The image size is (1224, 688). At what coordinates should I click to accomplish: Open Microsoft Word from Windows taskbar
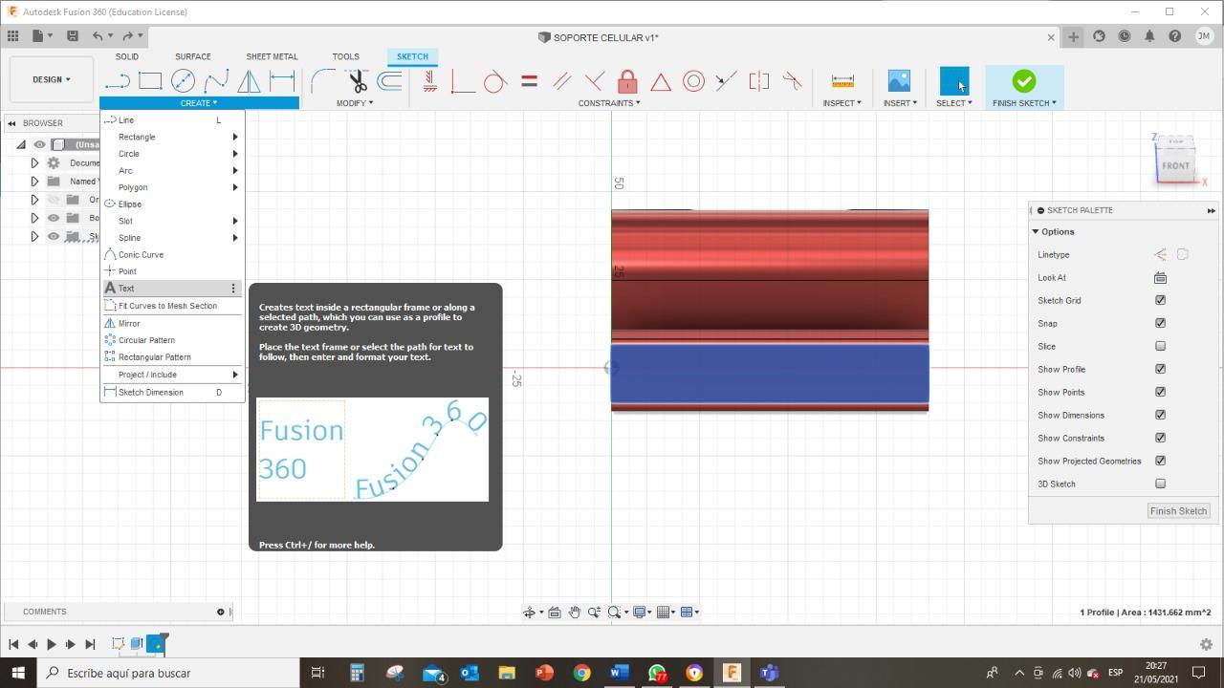coord(619,673)
